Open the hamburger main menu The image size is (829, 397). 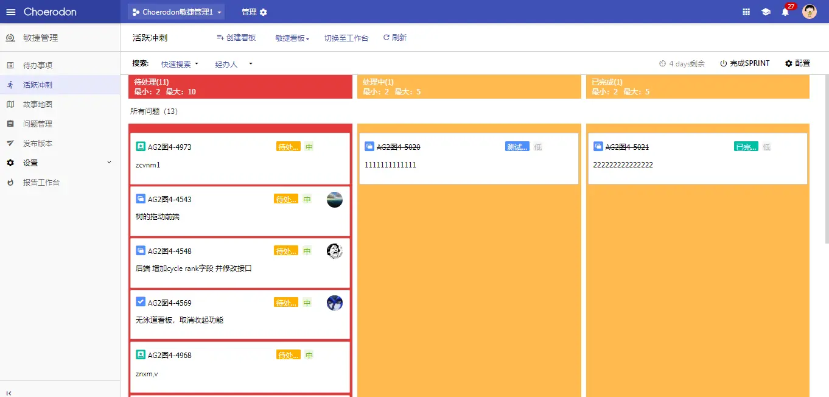tap(11, 12)
